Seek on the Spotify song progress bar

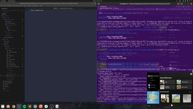pyautogui.click(x=172, y=107)
